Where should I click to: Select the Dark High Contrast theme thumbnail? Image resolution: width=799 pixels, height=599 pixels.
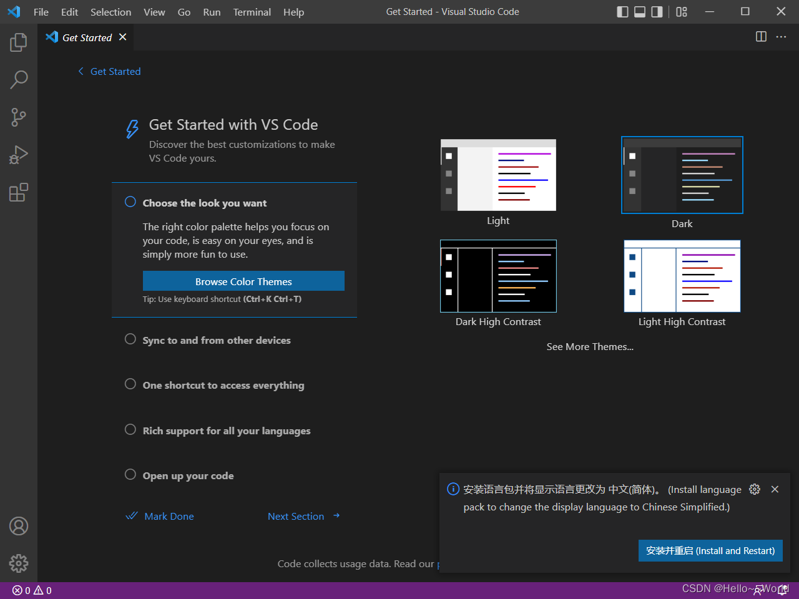[x=498, y=276]
